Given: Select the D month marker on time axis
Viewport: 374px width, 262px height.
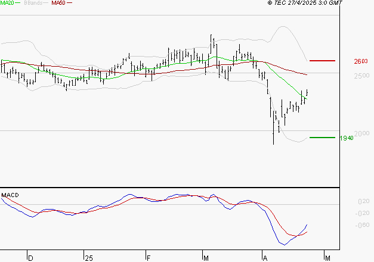Looking at the screenshot, I should (30, 258).
